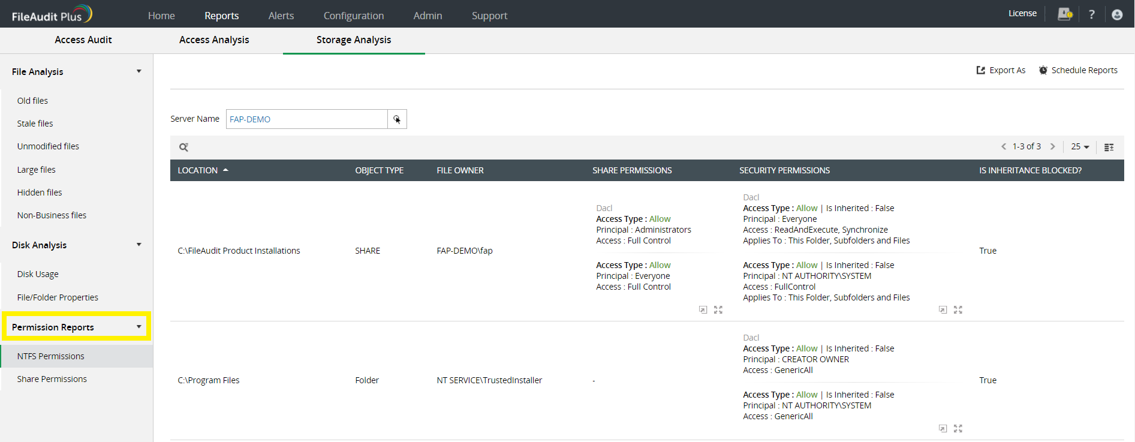Click the server search icon beside FAP-DEMO
Image resolution: width=1135 pixels, height=442 pixels.
397,119
